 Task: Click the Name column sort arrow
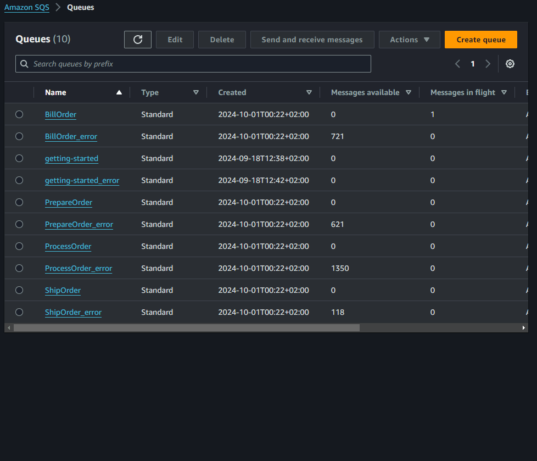point(119,92)
